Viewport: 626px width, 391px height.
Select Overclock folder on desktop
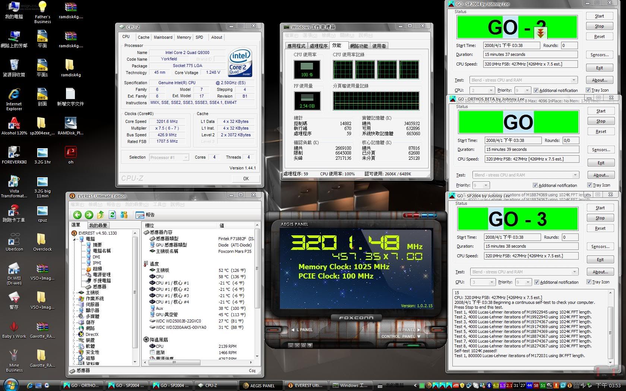point(42,242)
